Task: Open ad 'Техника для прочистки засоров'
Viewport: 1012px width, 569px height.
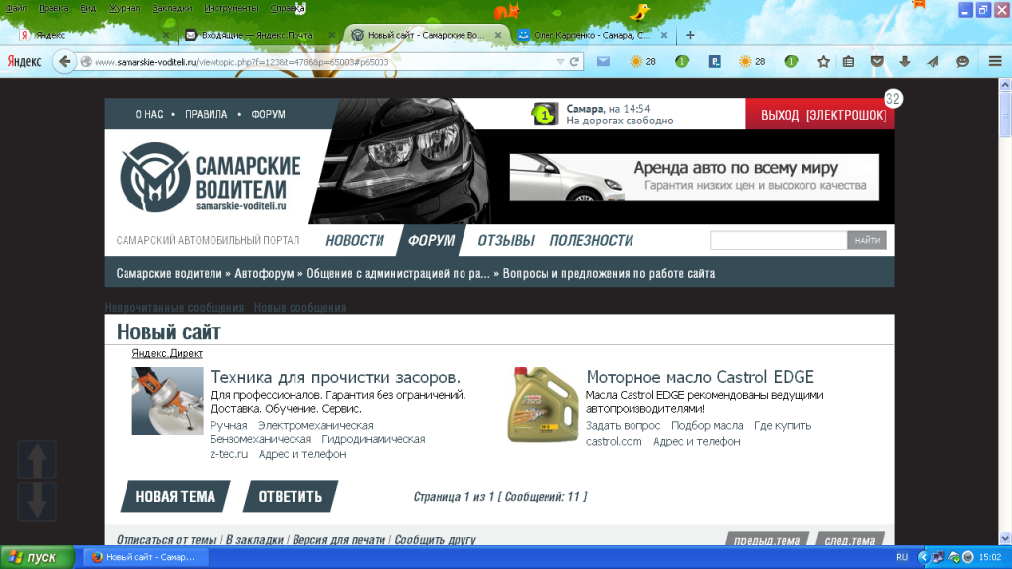Action: coord(336,377)
